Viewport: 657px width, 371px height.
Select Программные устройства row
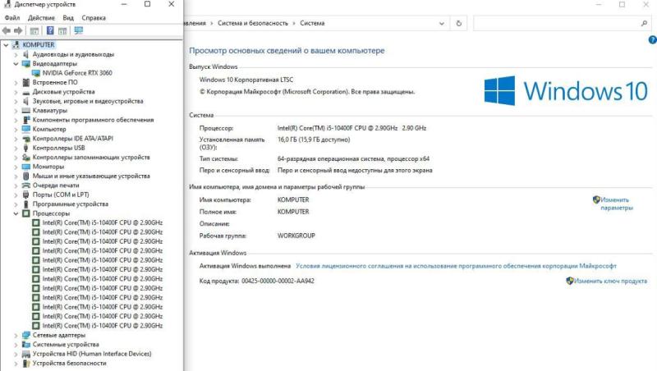coord(71,204)
